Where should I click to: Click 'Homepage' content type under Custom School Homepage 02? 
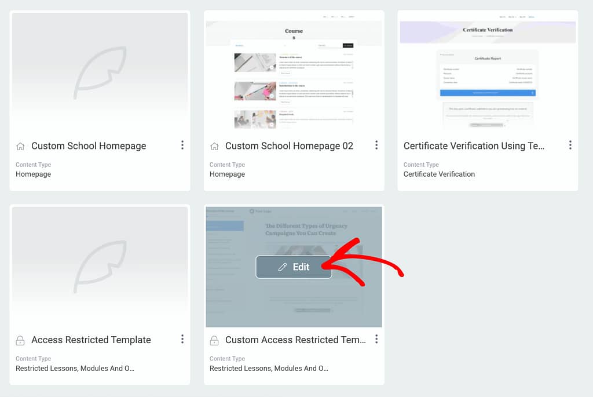[x=227, y=174]
